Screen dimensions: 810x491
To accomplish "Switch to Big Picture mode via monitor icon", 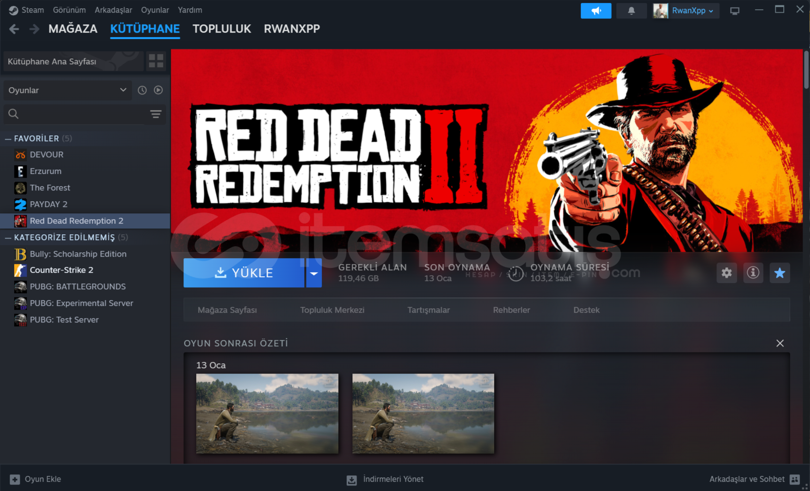I will [x=735, y=11].
